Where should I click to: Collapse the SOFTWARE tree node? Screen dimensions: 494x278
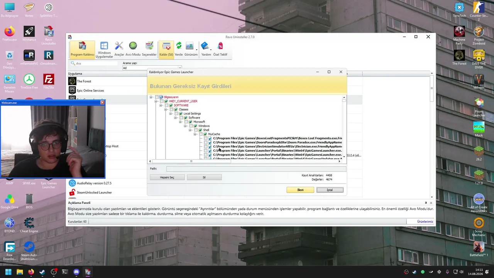pos(161,105)
